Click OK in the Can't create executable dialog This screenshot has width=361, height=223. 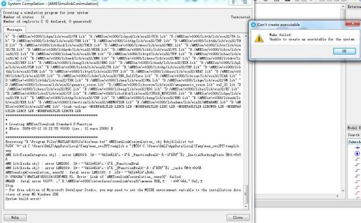pos(344,51)
